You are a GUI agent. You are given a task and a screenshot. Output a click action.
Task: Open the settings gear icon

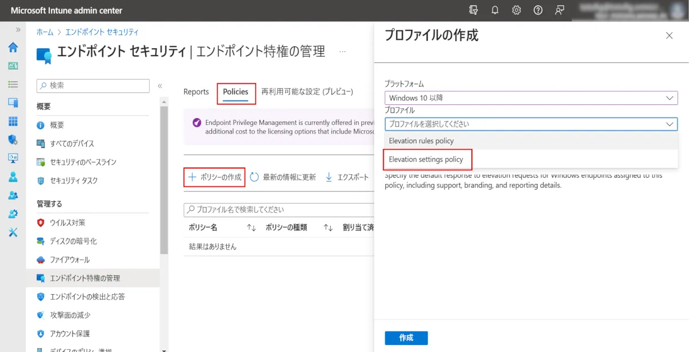(516, 10)
